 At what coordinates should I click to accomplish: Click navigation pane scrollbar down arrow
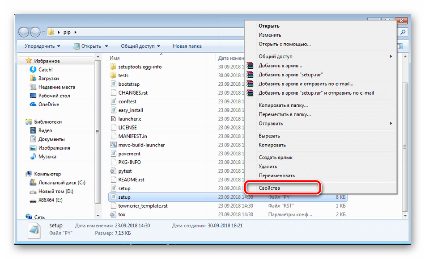click(98, 215)
